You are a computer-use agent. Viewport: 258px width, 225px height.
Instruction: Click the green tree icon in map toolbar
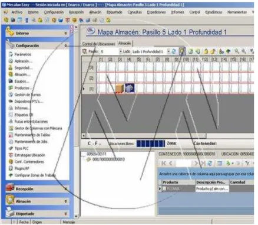(x=228, y=51)
